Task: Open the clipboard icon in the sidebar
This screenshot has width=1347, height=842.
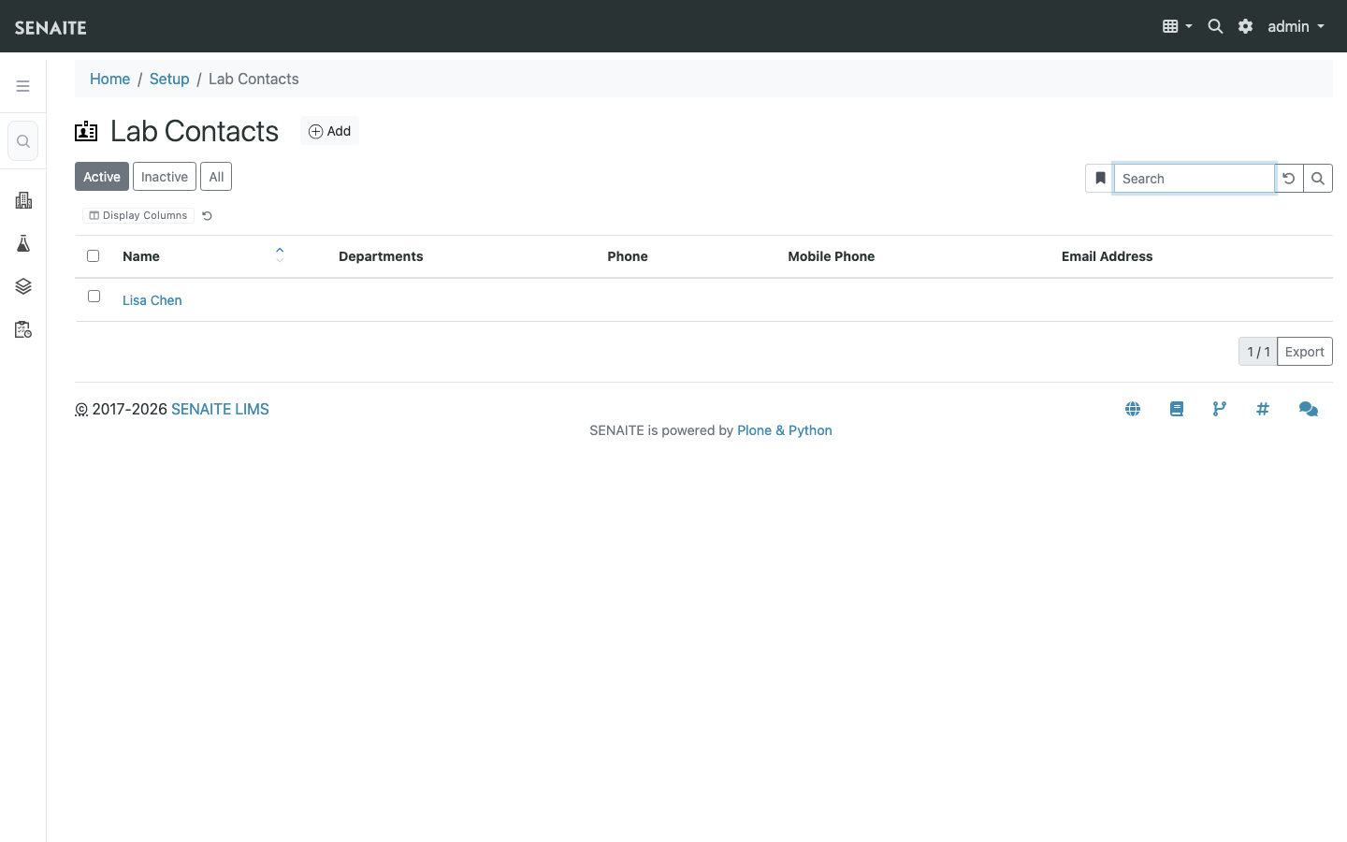Action: click(x=23, y=329)
